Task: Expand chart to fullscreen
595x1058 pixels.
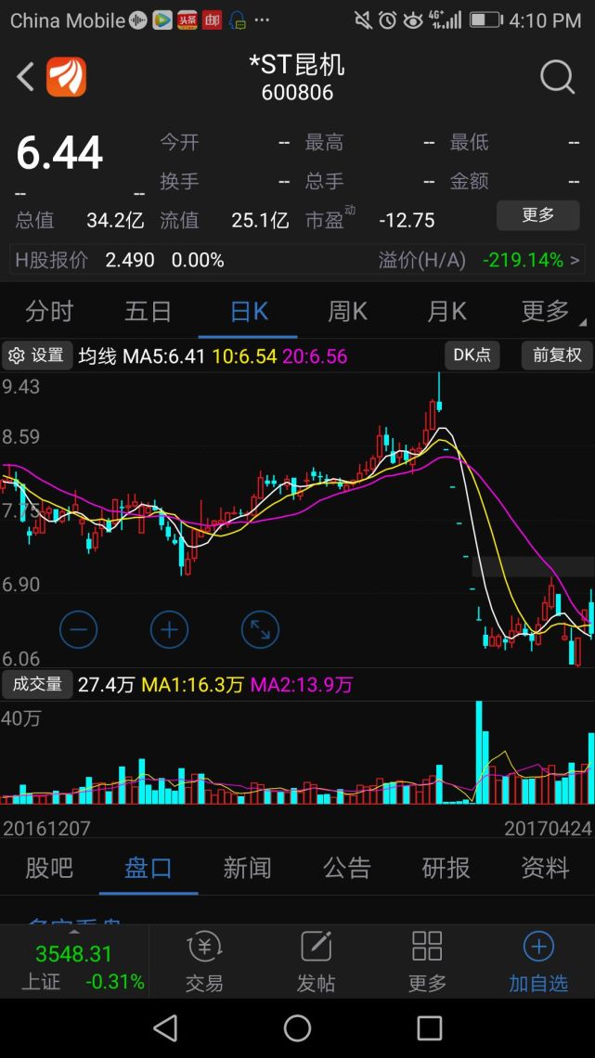Action: pos(260,629)
